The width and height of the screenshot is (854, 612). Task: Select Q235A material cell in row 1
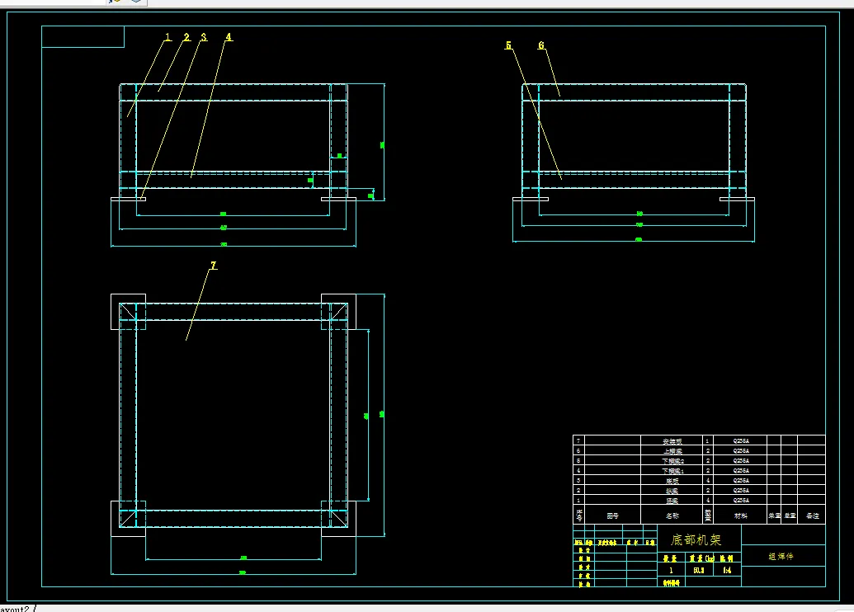pyautogui.click(x=741, y=500)
